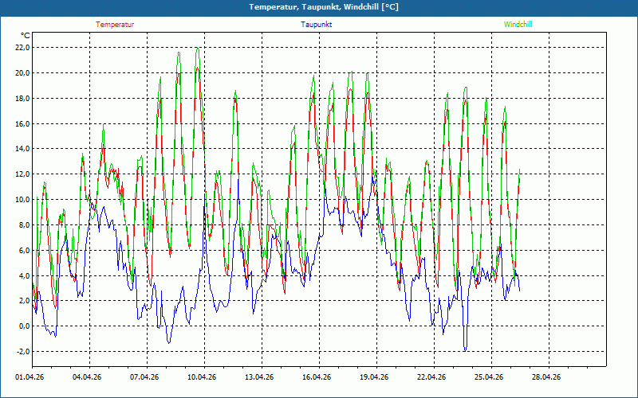The width and height of the screenshot is (638, 398).
Task: Select the 16.04.26 date label
Action: click(317, 378)
